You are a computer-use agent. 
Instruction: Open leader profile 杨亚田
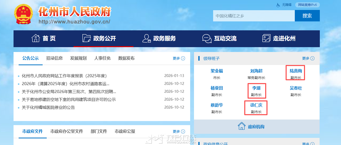coord(217,88)
